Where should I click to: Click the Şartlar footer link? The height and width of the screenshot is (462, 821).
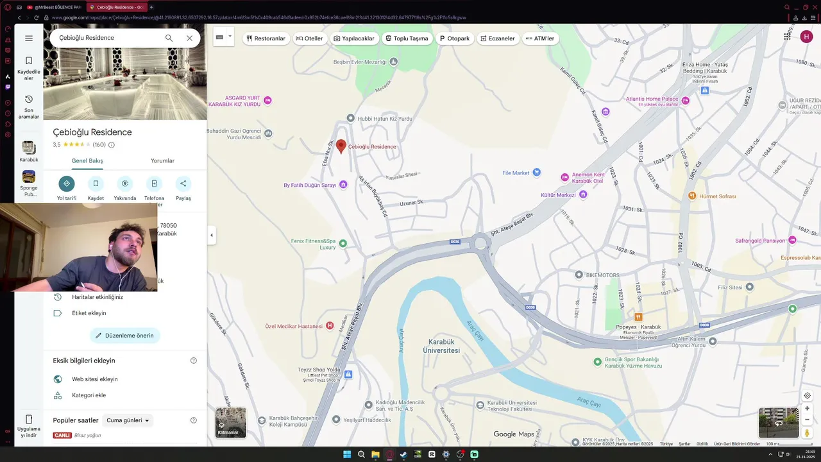pos(684,444)
